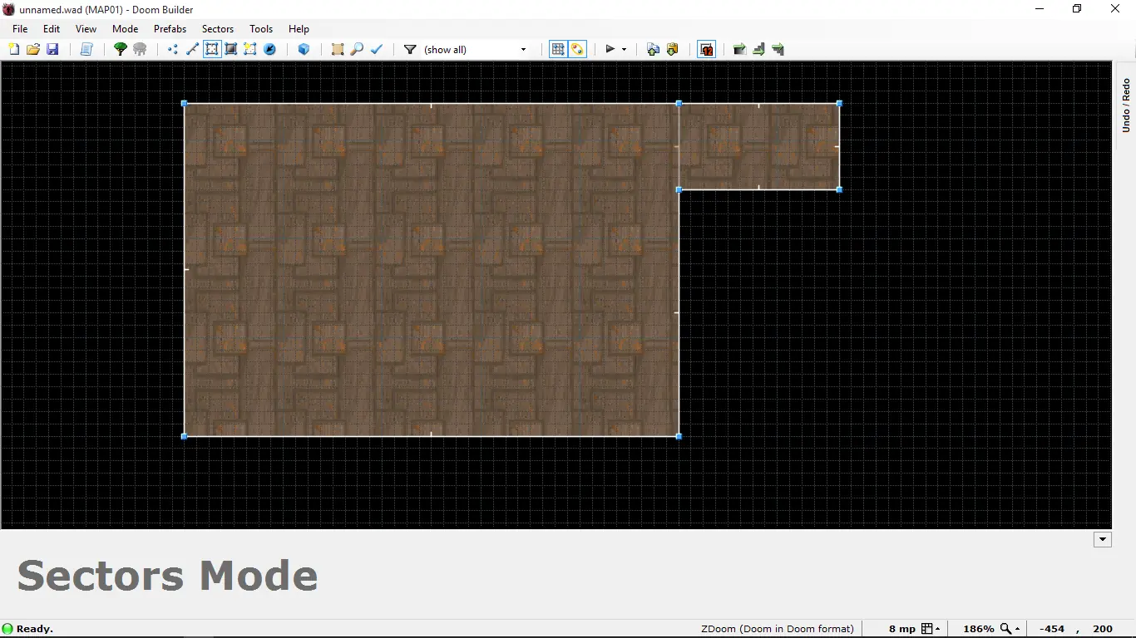Viewport: 1136px width, 638px height.
Task: Open the Undo / Redo side panel tab
Action: [1126, 105]
